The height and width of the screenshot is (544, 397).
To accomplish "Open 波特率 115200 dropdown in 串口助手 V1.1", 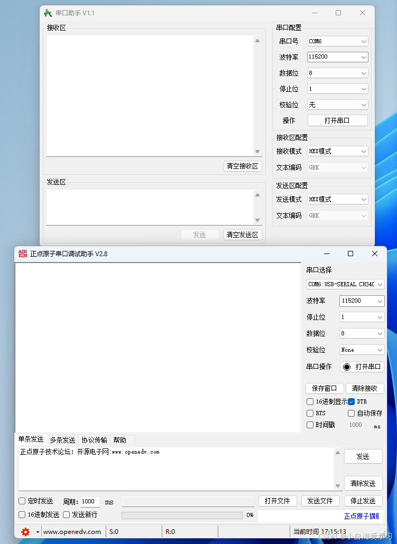I will tap(337, 57).
